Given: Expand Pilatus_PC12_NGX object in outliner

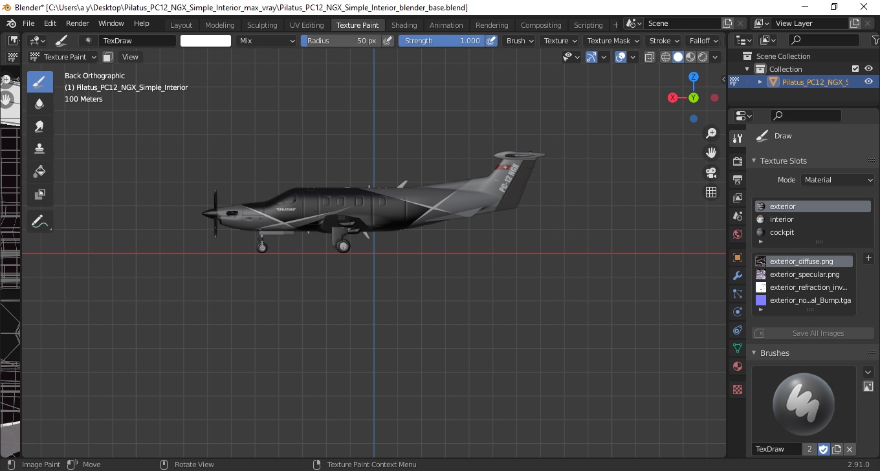Looking at the screenshot, I should click(760, 82).
